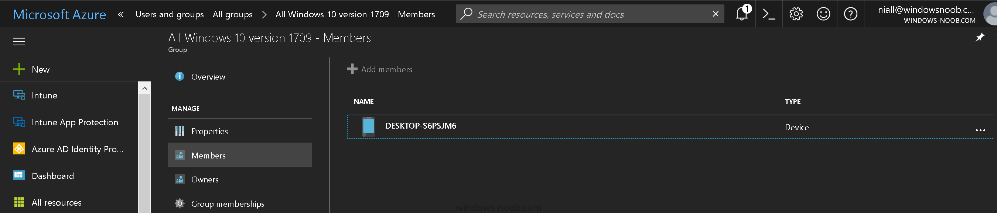Open context menu ellipsis for DESKTOP-S6PSJM6
This screenshot has width=997, height=213.
[980, 130]
